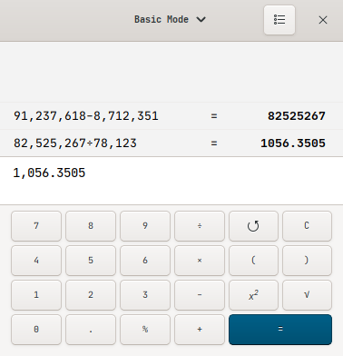
Task: Tap digit 6 key
Action: 145,261
